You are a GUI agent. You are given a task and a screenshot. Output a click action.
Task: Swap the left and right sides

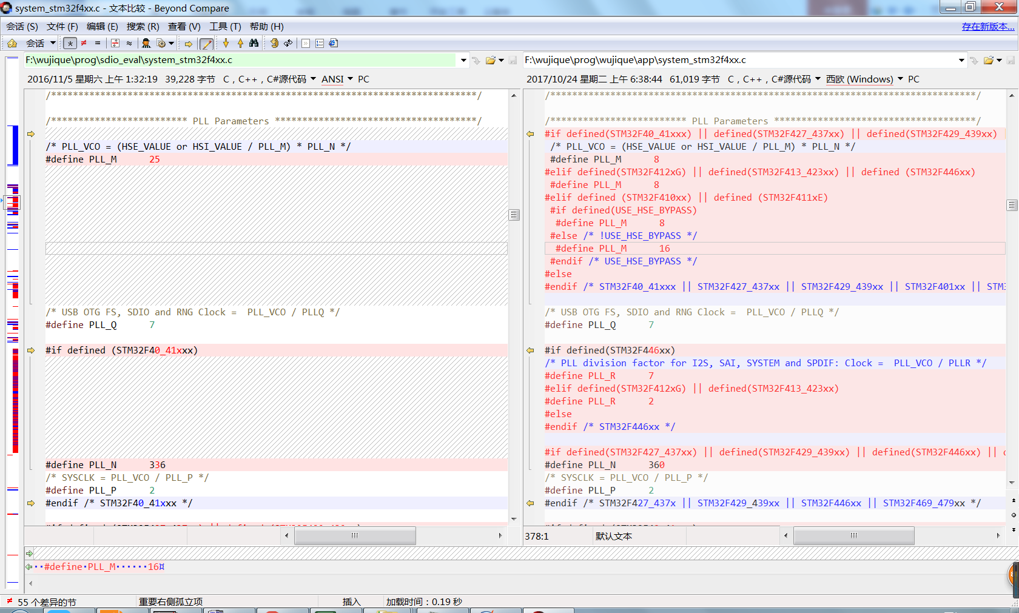(274, 43)
